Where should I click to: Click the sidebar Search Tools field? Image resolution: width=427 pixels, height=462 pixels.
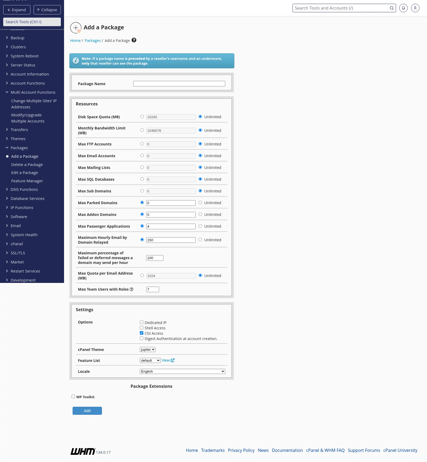[32, 22]
